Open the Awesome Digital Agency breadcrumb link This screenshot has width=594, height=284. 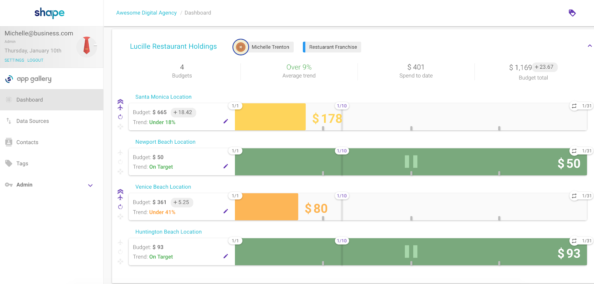pos(146,13)
